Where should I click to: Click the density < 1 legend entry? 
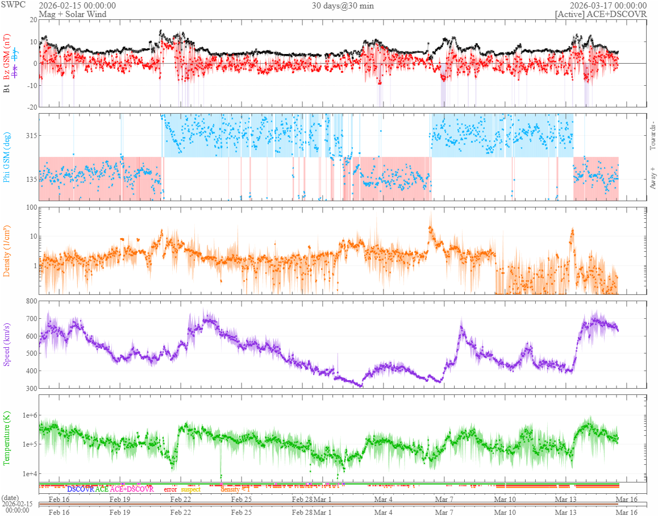click(235, 489)
